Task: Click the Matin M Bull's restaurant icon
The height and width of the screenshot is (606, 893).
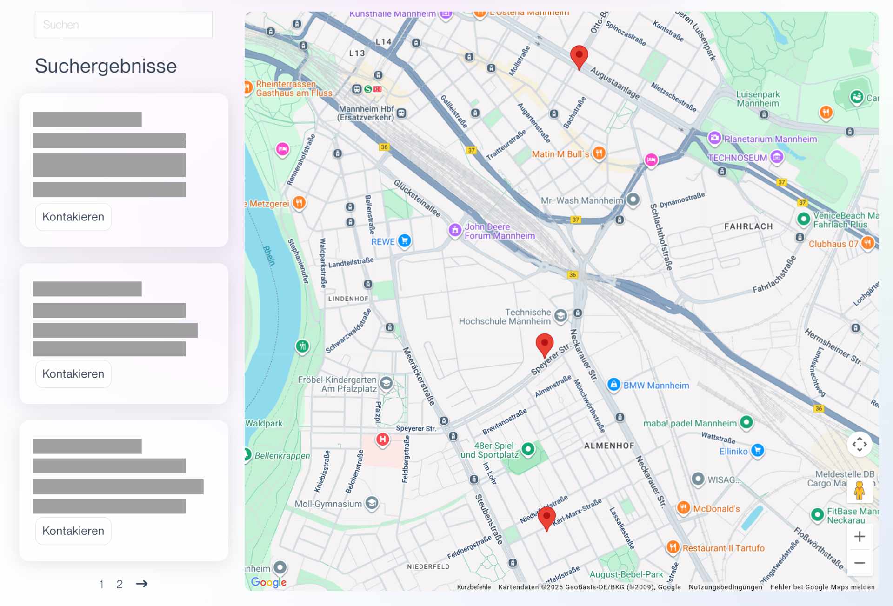Action: 599,153
